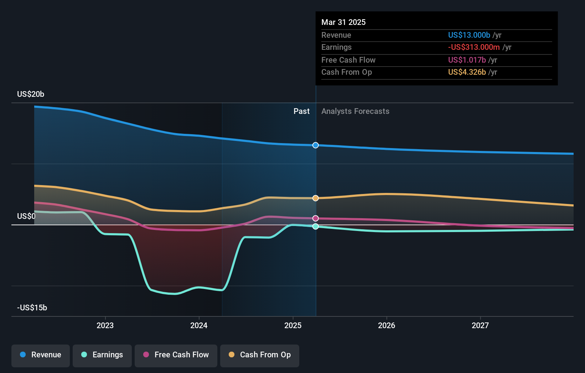Click the US$1.017b free cash flow value
This screenshot has width=585, height=373.
[x=467, y=60]
